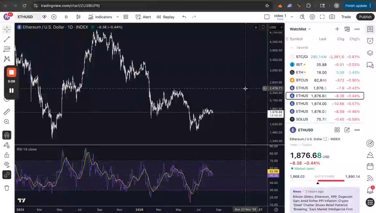Open the calendar panel in the sidebar

pos(370,166)
